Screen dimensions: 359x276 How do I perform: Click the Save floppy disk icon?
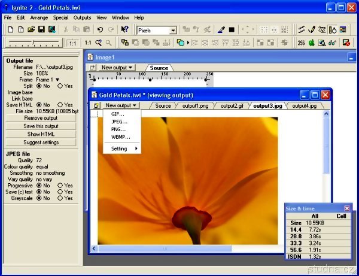(x=41, y=29)
